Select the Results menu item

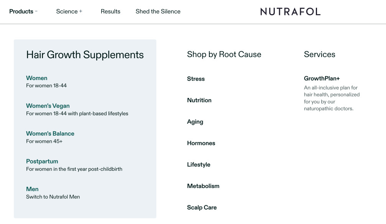click(x=110, y=11)
